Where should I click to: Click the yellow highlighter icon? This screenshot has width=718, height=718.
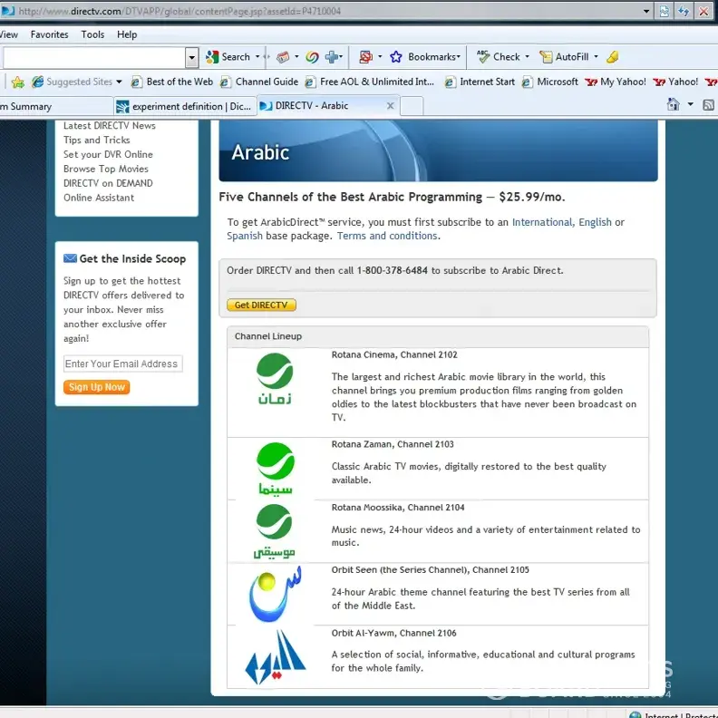(x=612, y=57)
